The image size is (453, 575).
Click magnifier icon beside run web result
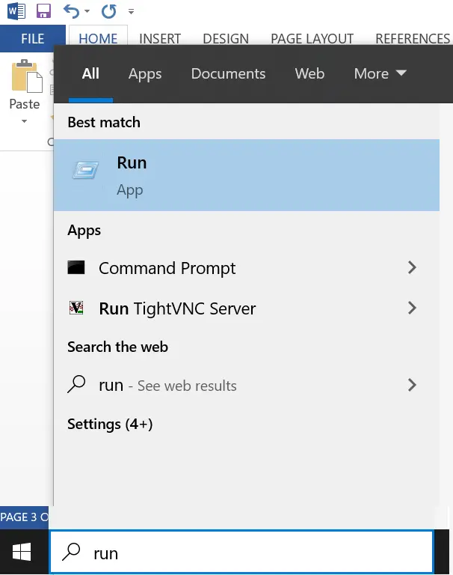pyautogui.click(x=76, y=384)
